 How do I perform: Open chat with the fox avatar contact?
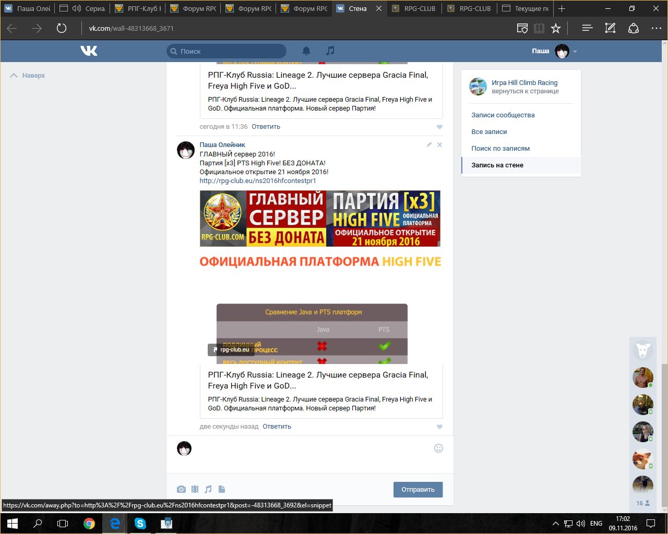tap(643, 459)
